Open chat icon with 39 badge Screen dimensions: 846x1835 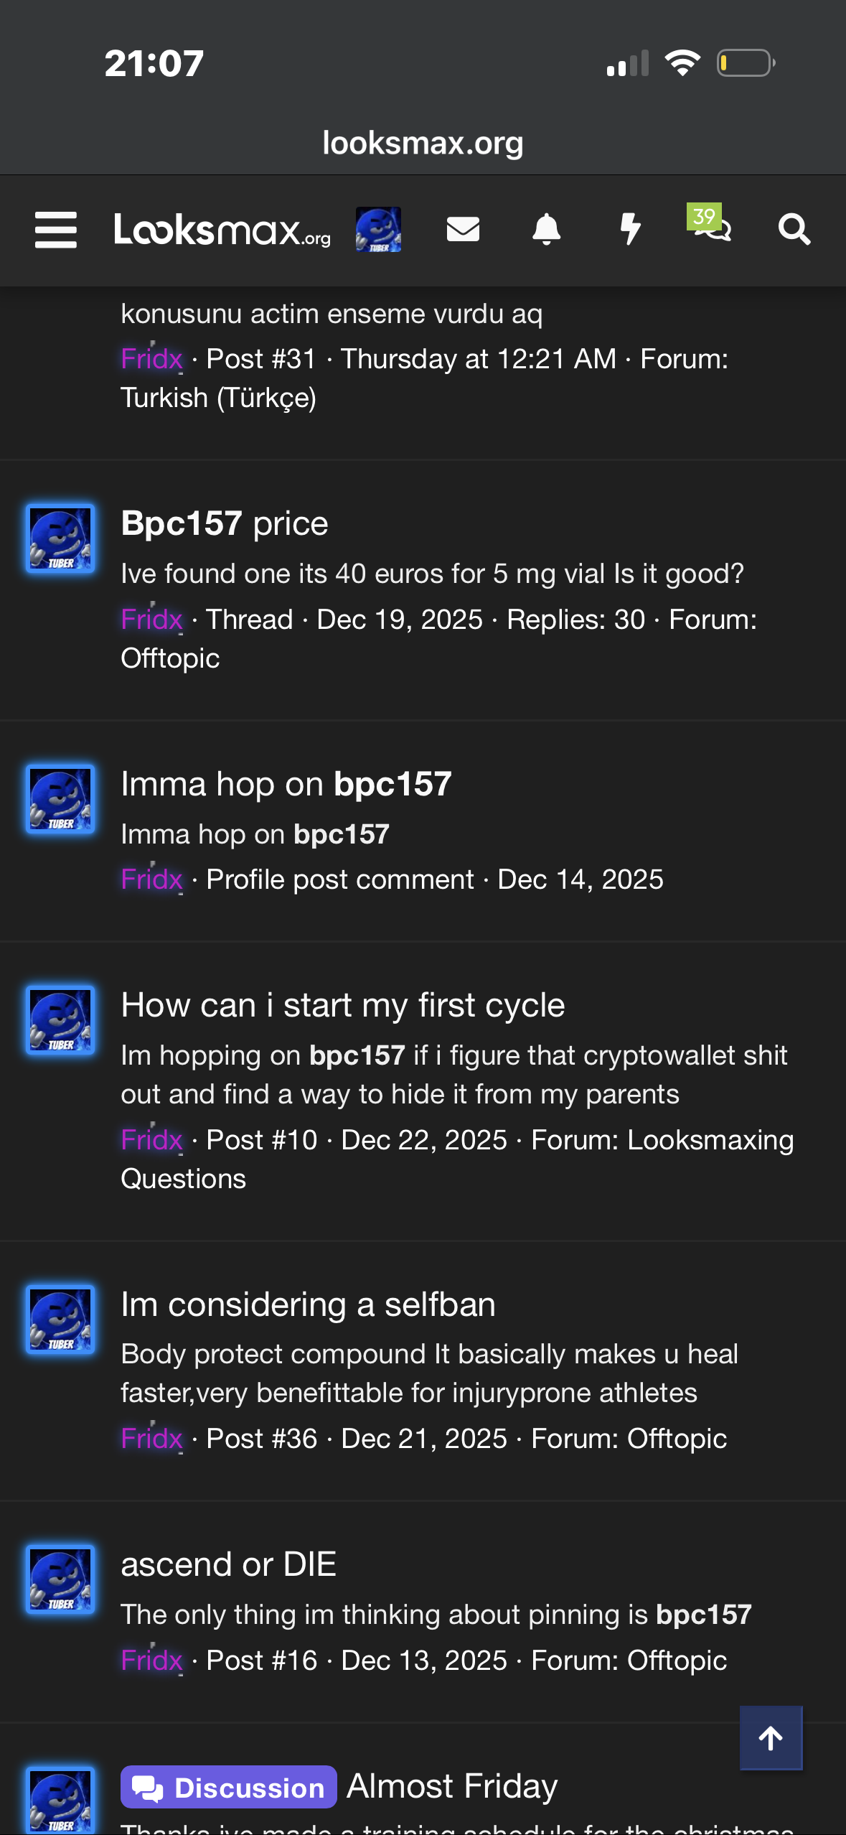(710, 227)
